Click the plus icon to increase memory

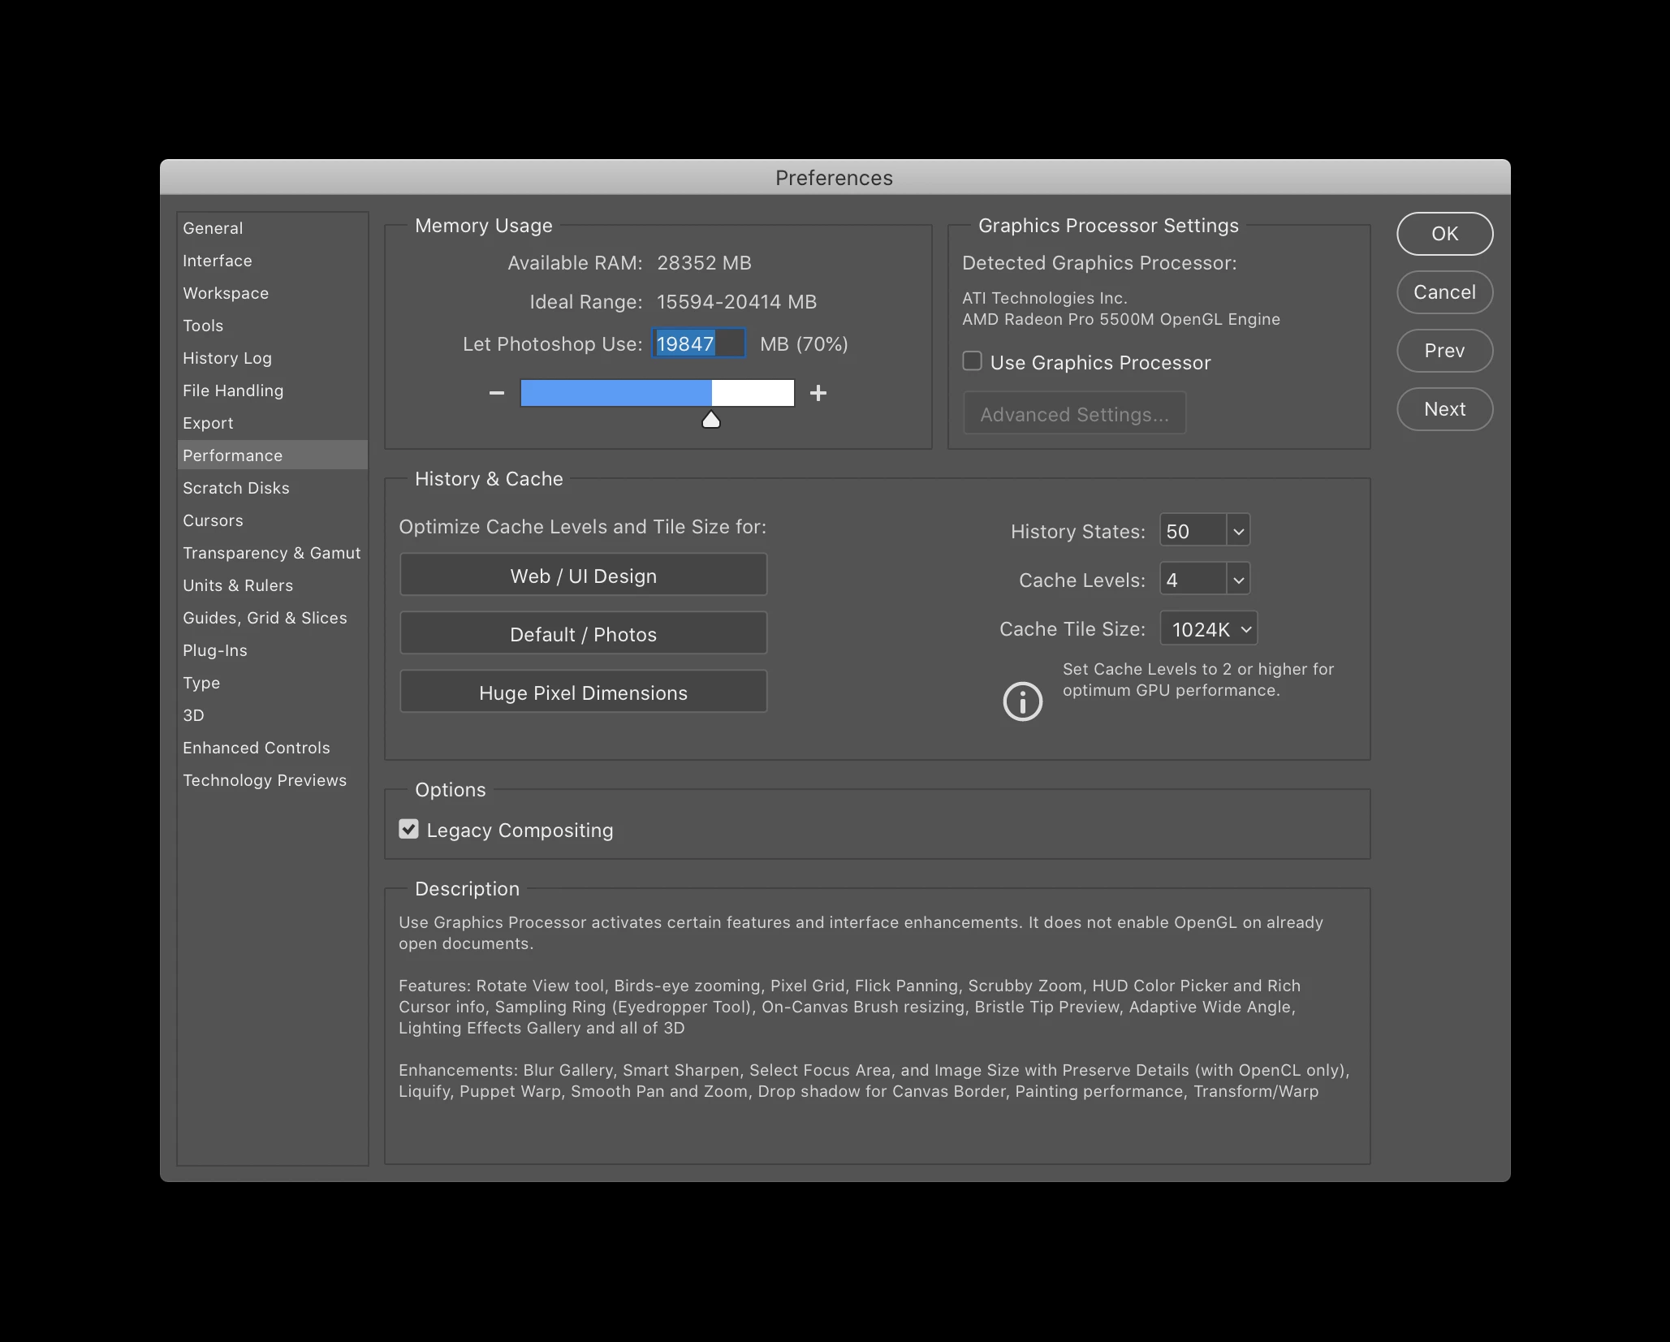(x=818, y=393)
